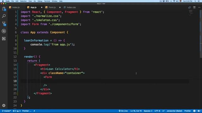This screenshot has width=202, height=113.
Task: Open the Edit menu
Action: point(17,1)
